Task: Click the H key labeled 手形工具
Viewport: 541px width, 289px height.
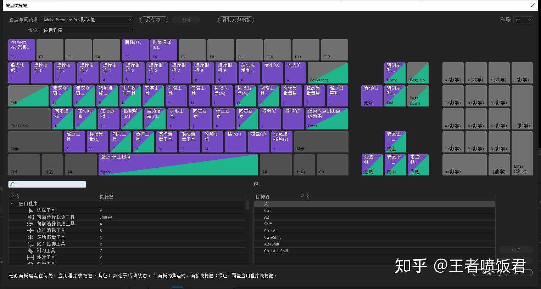Action: click(178, 119)
